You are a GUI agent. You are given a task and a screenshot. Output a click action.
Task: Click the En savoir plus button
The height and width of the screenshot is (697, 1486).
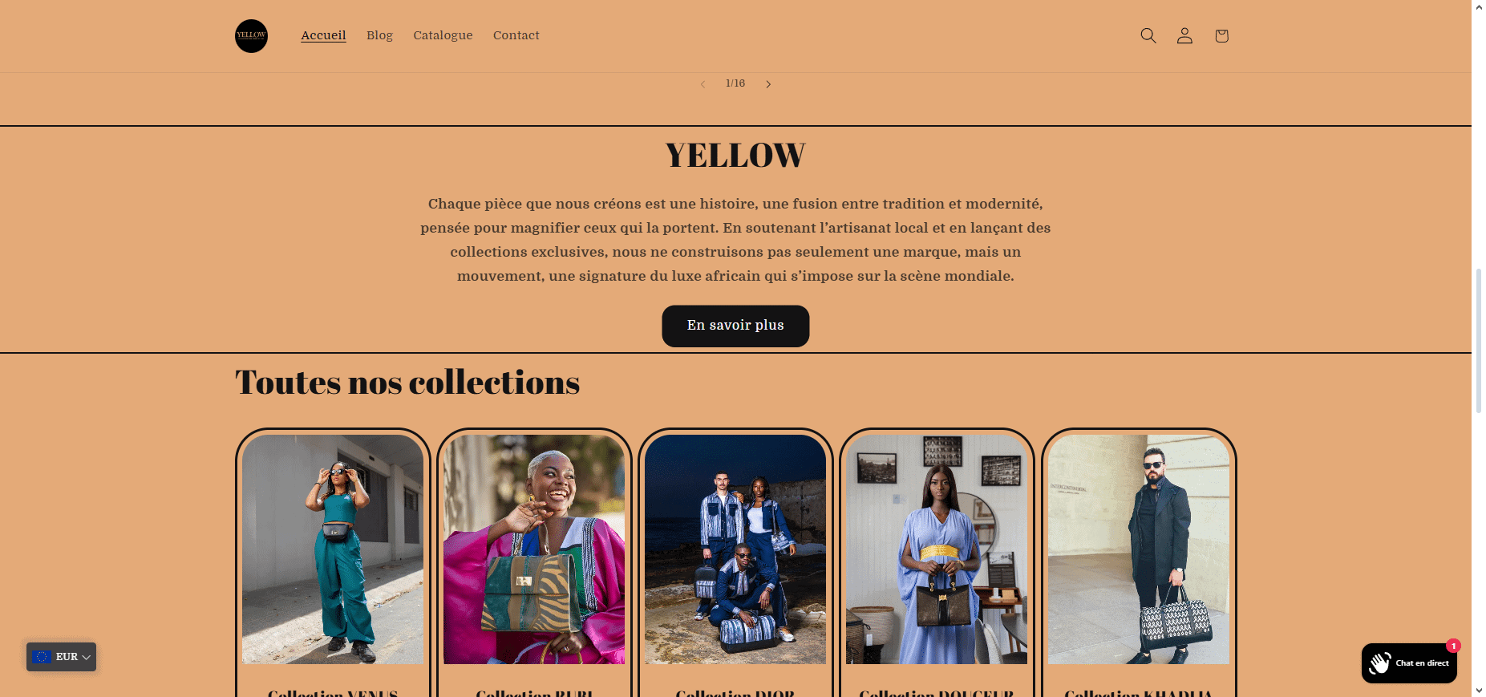[x=735, y=326]
